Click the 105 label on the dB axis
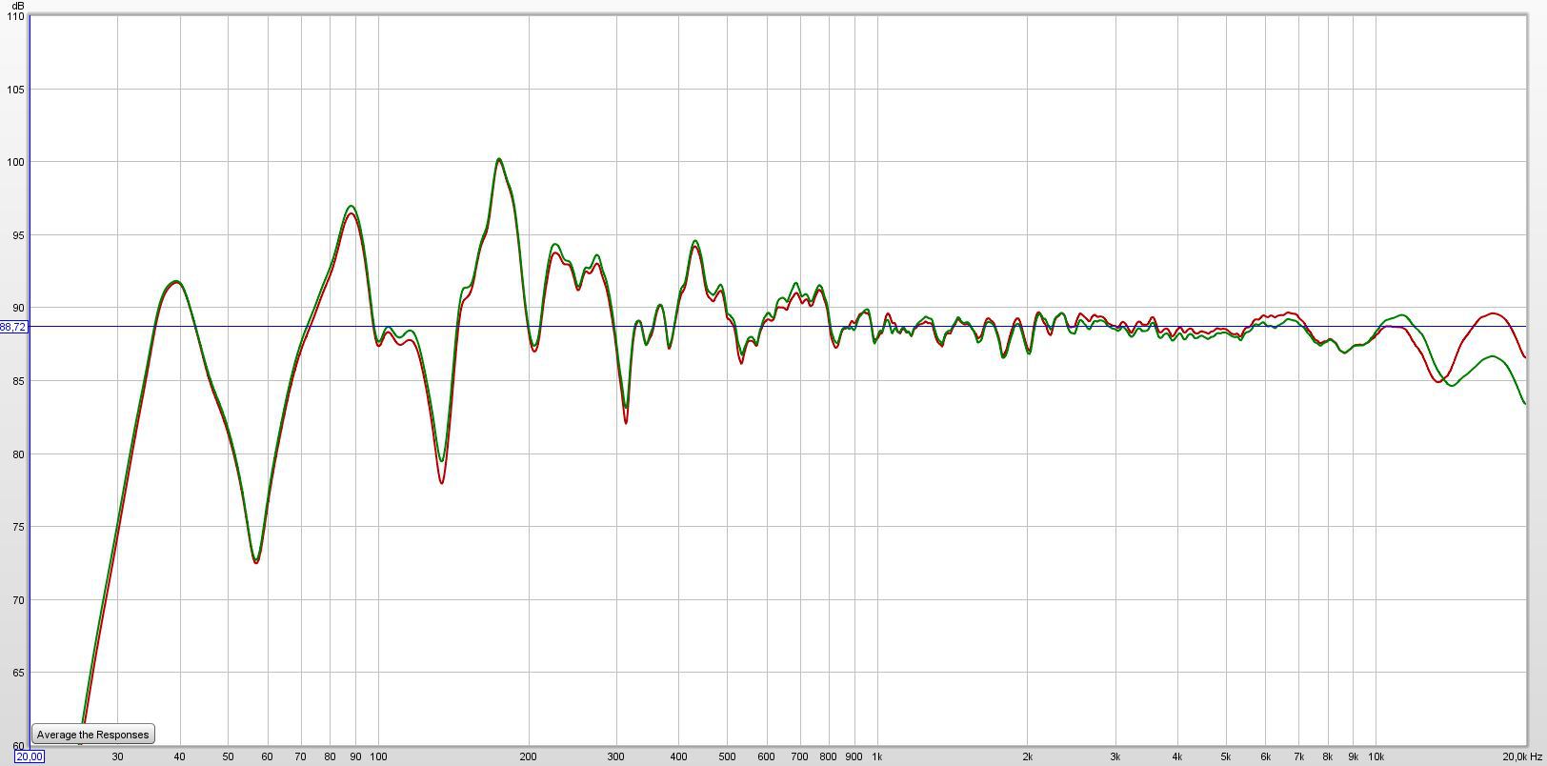1547x766 pixels. (x=15, y=90)
